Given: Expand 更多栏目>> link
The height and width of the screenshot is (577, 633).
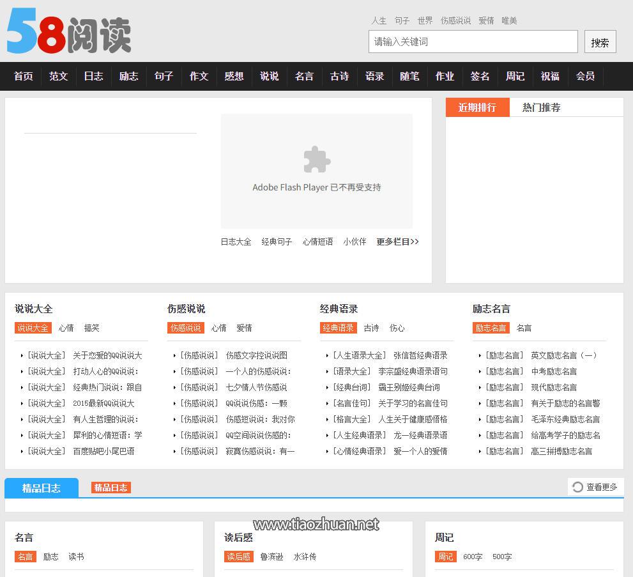Looking at the screenshot, I should pyautogui.click(x=397, y=242).
